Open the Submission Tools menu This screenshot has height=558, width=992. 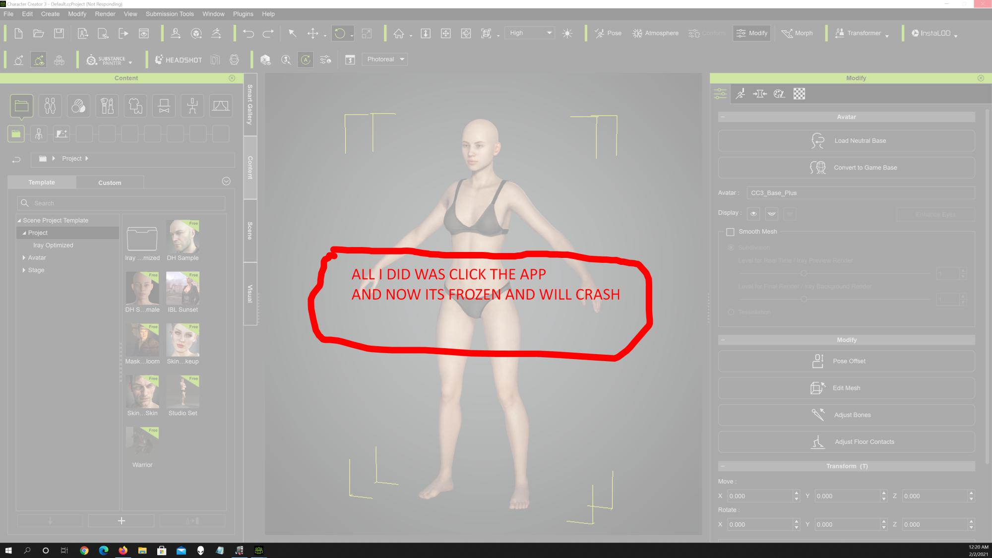click(170, 14)
